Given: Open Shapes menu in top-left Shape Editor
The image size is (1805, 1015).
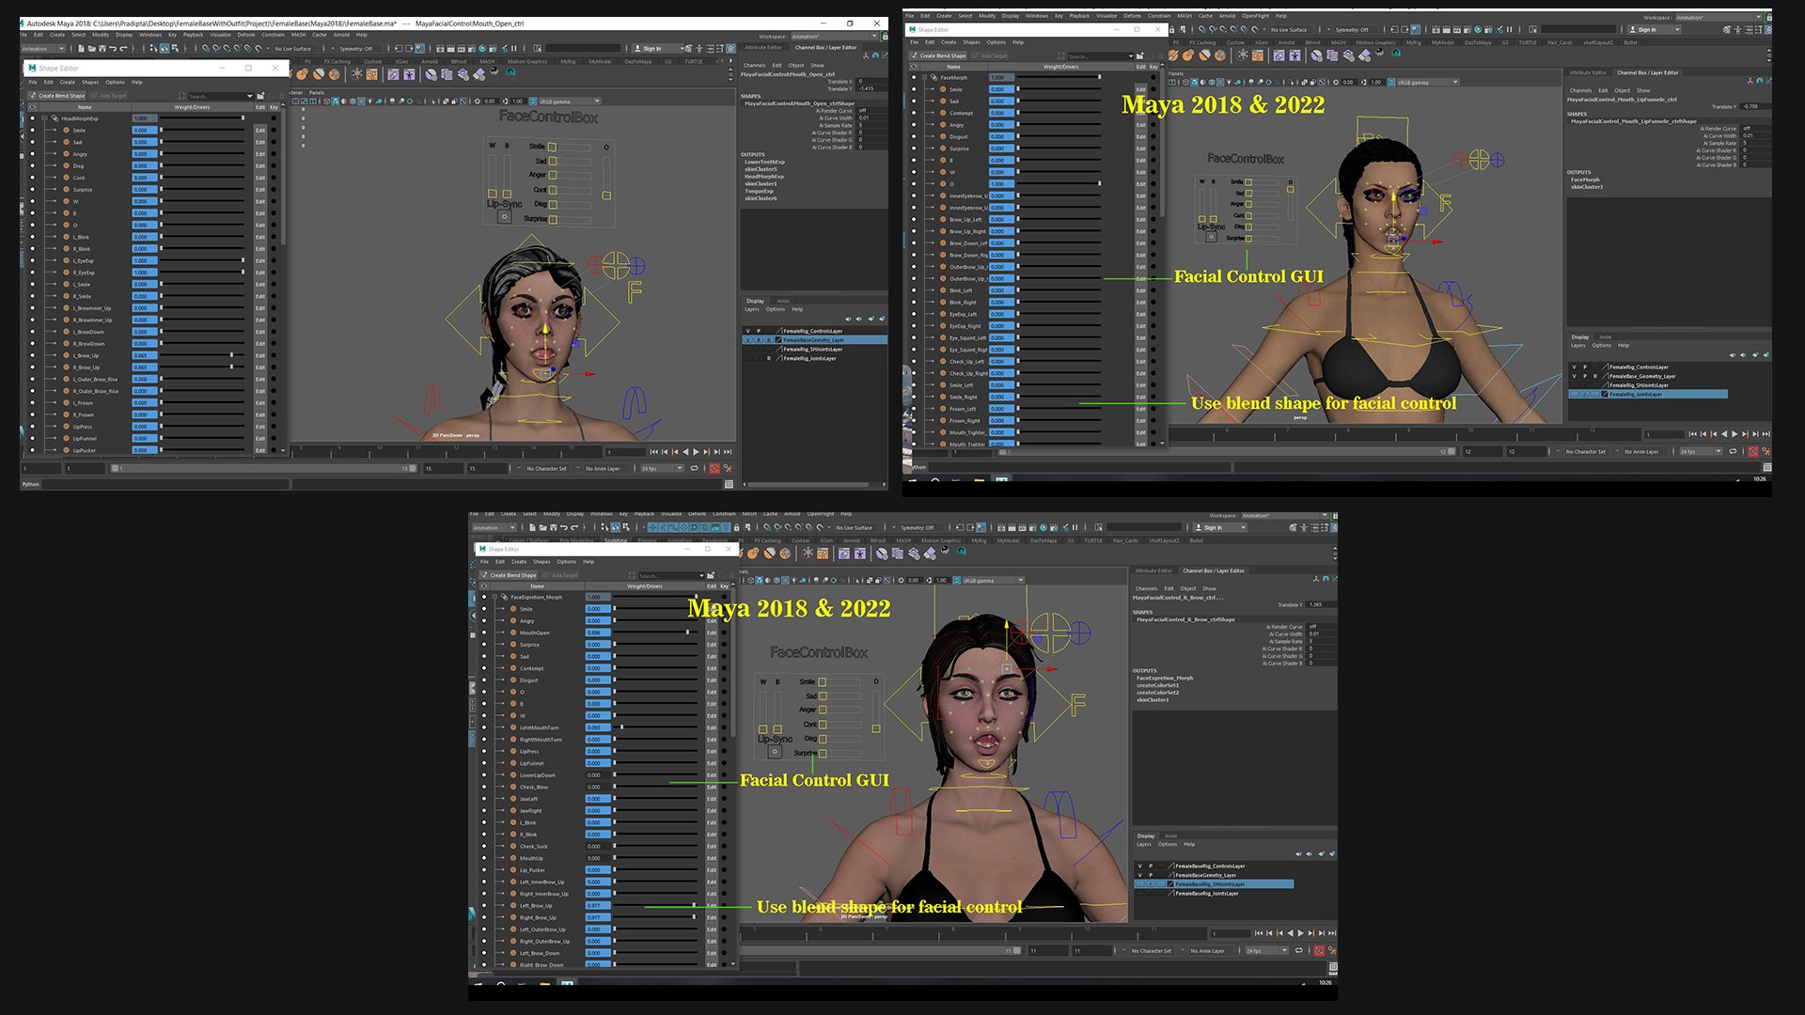Looking at the screenshot, I should coord(90,82).
